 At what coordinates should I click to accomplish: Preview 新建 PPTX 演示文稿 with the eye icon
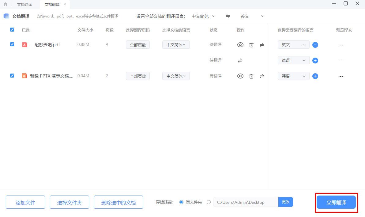click(x=240, y=76)
